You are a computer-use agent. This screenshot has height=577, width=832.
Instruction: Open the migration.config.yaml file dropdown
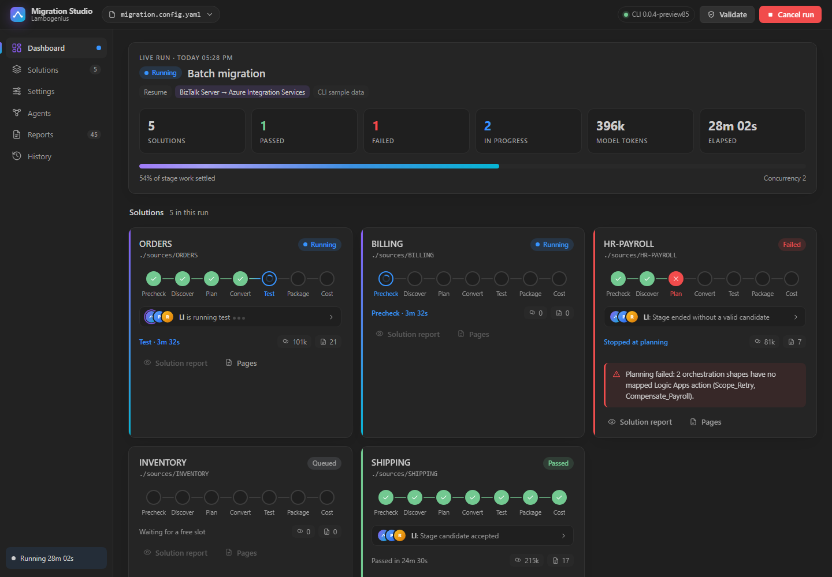(x=161, y=14)
